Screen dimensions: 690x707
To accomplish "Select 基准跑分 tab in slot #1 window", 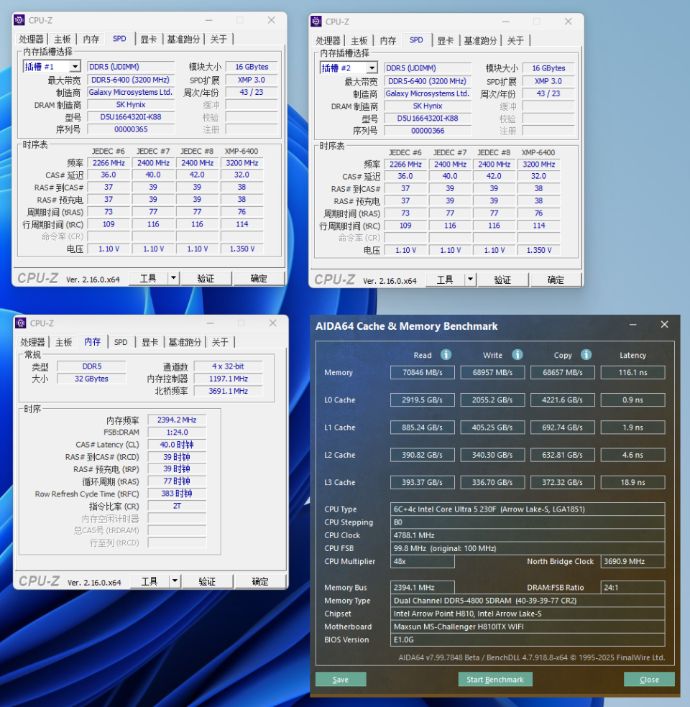I will point(183,40).
